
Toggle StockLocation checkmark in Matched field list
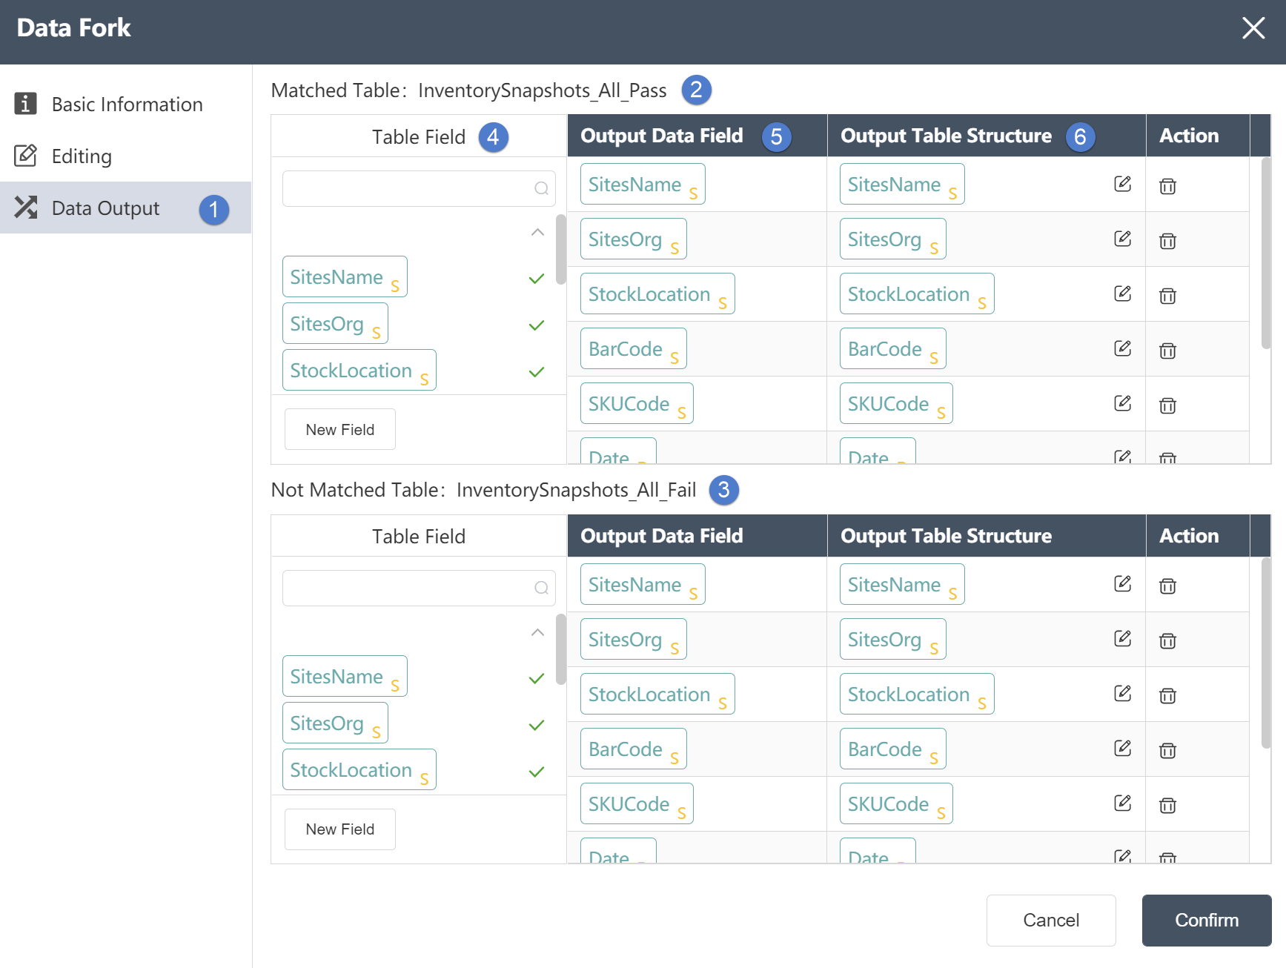tap(537, 372)
